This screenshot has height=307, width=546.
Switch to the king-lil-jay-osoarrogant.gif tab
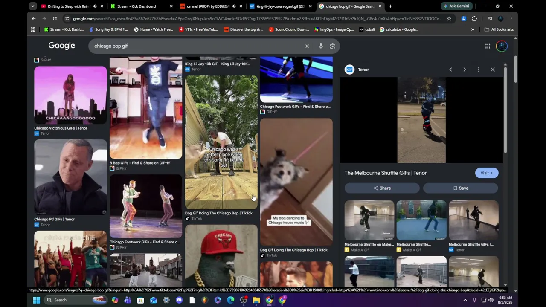click(x=280, y=6)
